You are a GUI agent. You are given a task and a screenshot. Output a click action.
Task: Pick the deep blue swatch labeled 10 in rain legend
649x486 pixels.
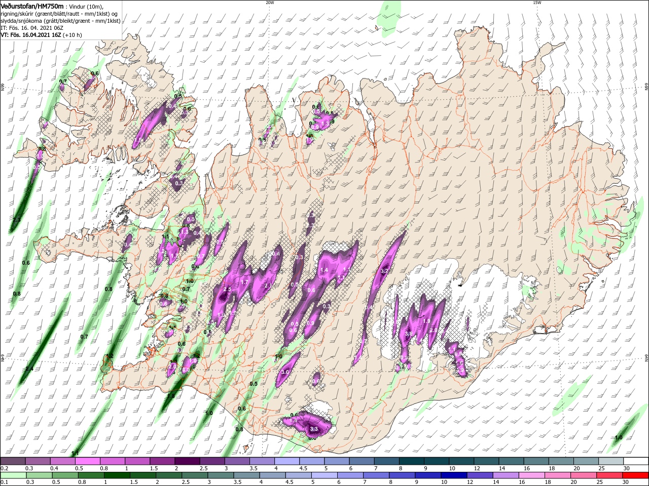[x=453, y=475]
